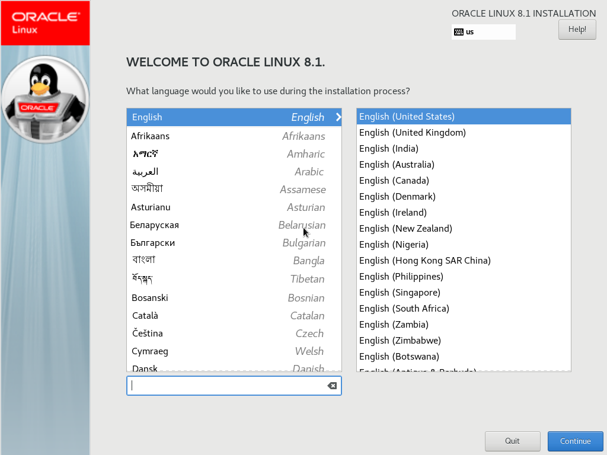Clear the language search field
The image size is (607, 455).
[x=332, y=386]
